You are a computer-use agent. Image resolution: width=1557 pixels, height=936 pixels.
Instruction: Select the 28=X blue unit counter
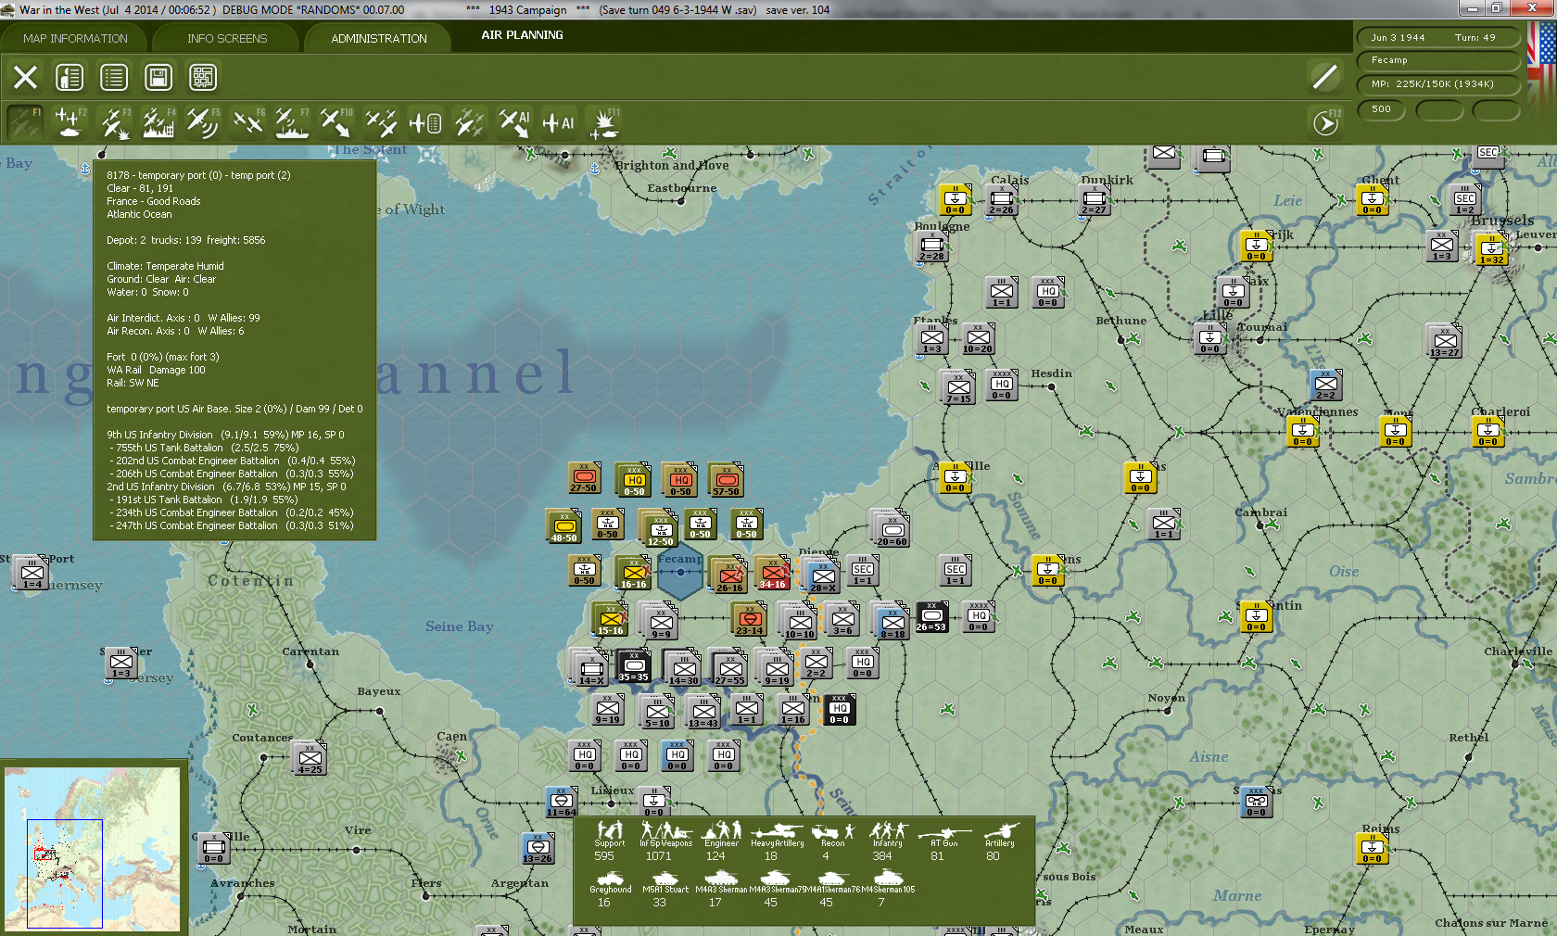coord(823,576)
